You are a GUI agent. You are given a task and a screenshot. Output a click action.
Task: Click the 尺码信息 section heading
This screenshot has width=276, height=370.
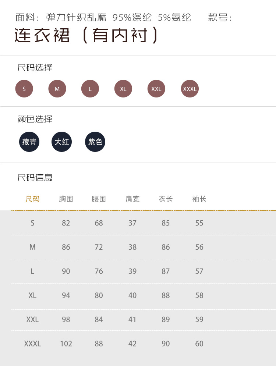(35, 178)
